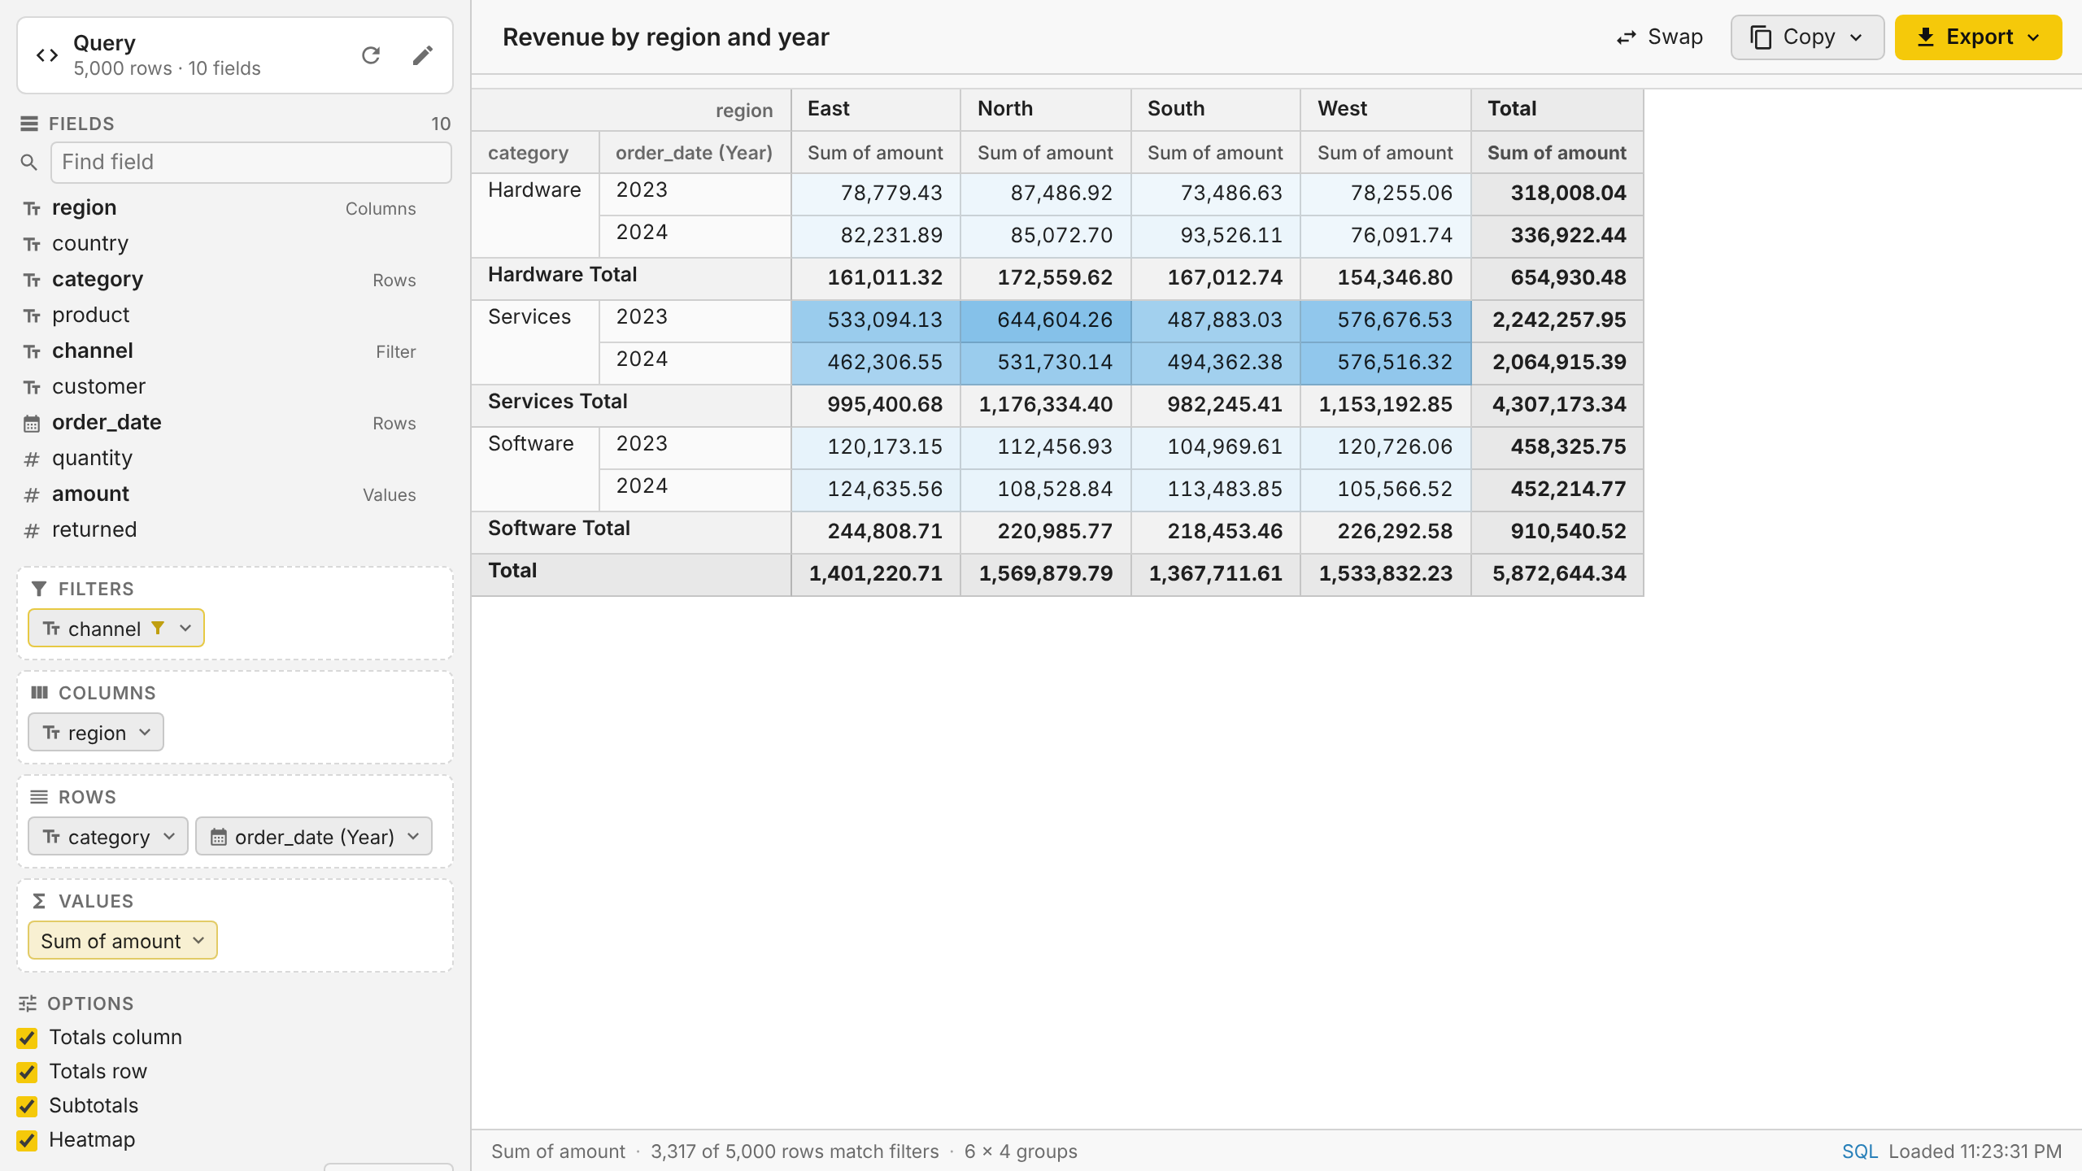This screenshot has height=1171, width=2082.
Task: Click the hash icon beside returned field
Action: (x=32, y=531)
